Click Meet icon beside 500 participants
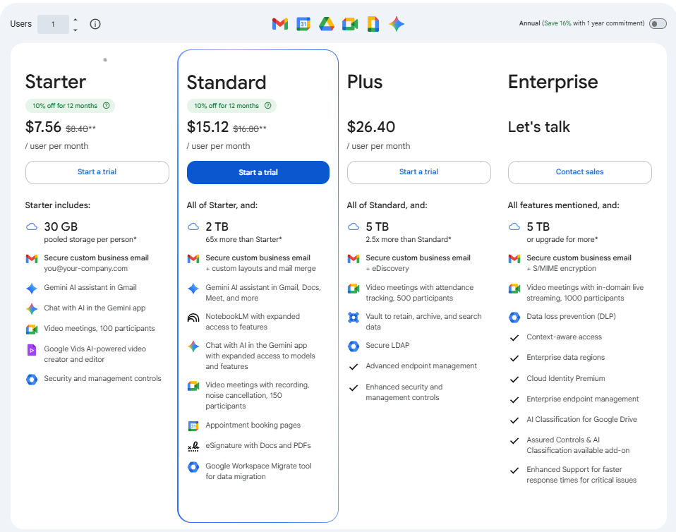The width and height of the screenshot is (676, 532). point(354,289)
